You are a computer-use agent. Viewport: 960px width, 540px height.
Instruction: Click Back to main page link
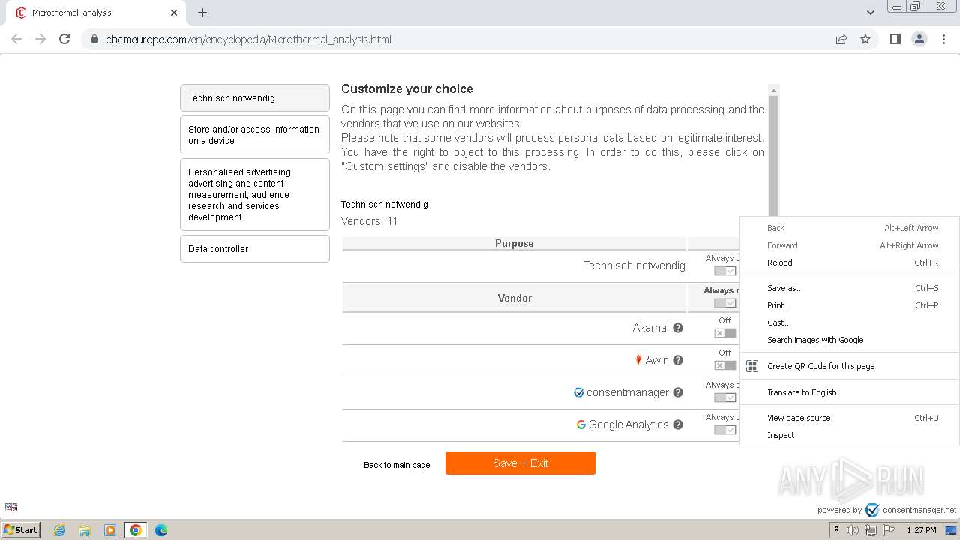pos(397,465)
